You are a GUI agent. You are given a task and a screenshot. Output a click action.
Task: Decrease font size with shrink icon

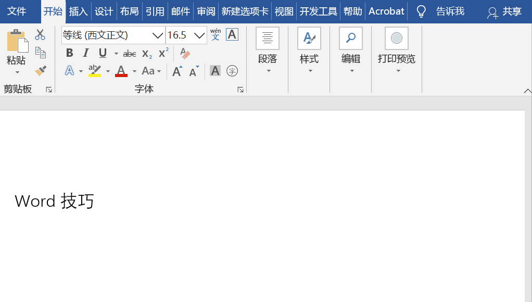point(194,71)
